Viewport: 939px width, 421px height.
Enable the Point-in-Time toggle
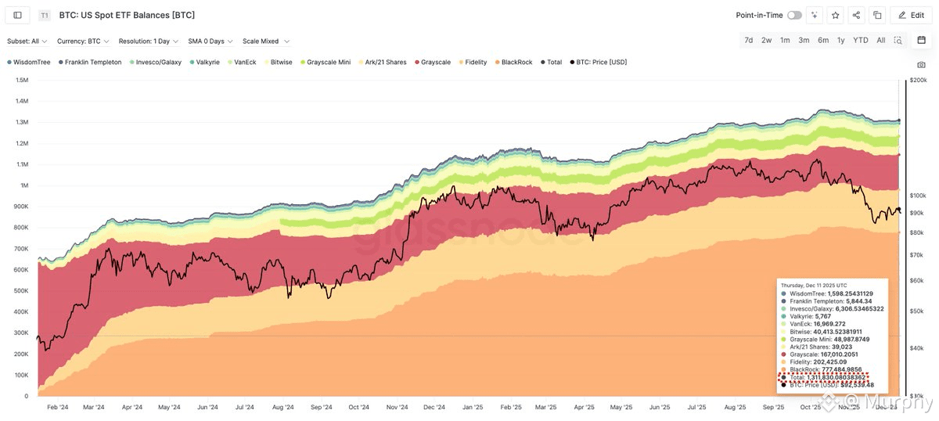click(x=794, y=15)
